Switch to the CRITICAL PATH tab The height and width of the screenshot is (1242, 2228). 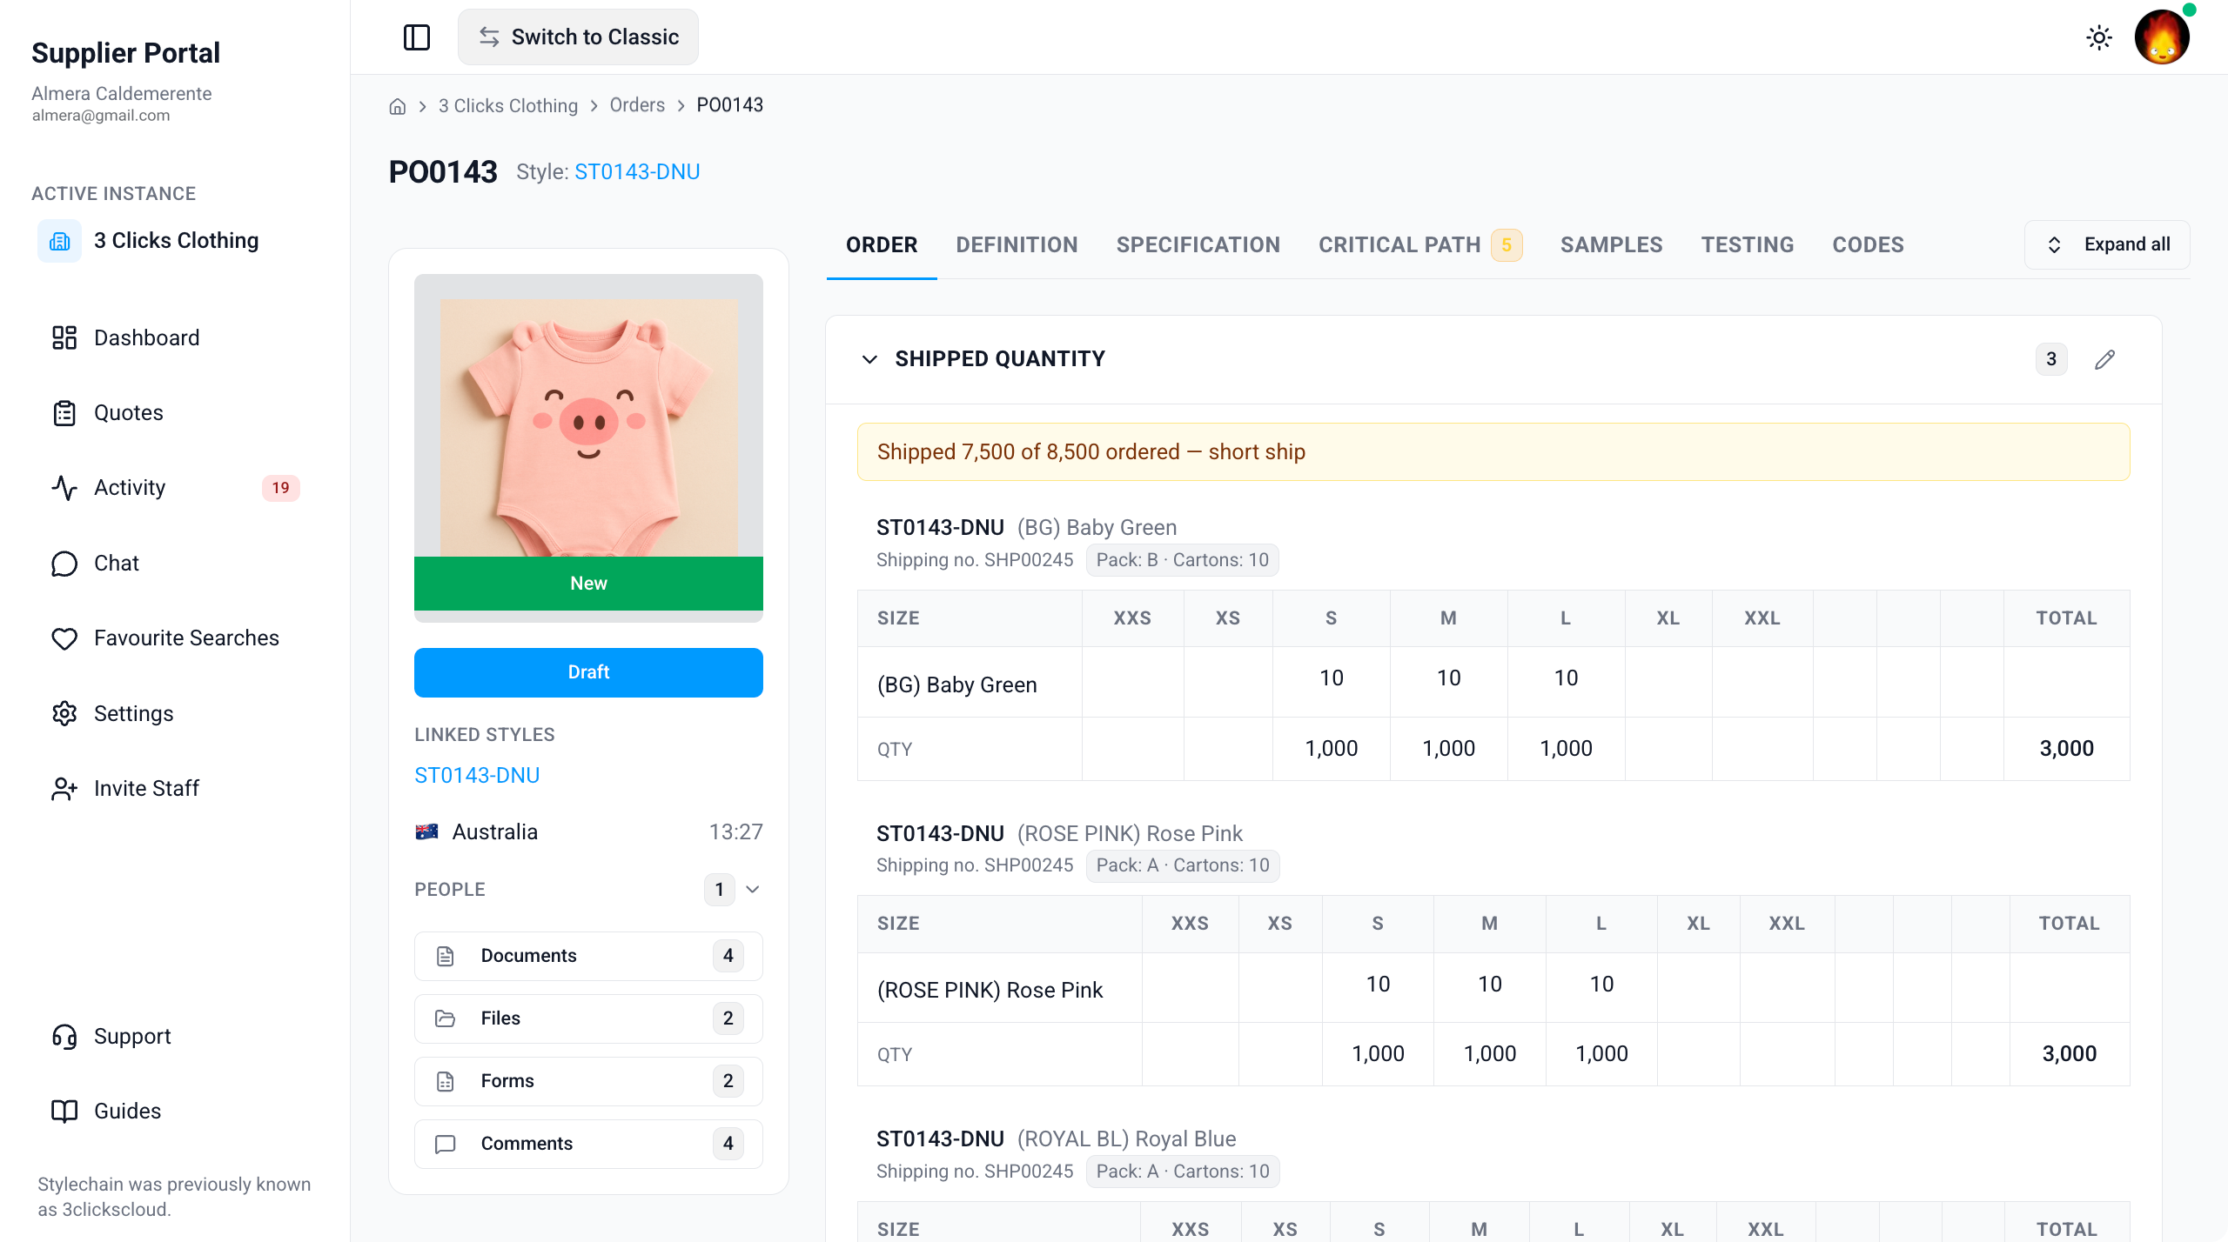[x=1399, y=245]
